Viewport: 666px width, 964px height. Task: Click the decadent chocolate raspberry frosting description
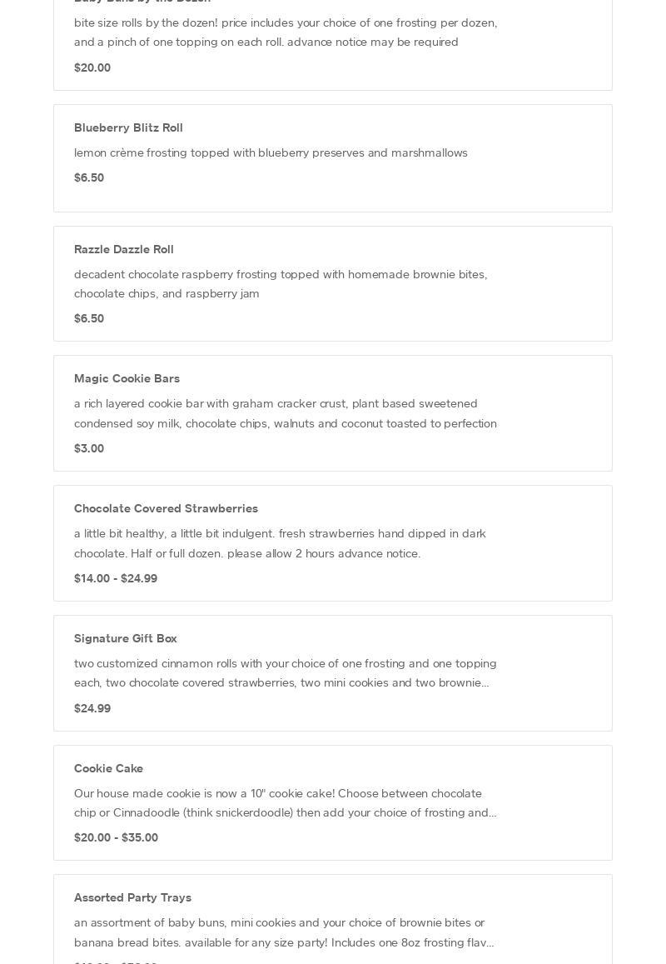point(281,283)
